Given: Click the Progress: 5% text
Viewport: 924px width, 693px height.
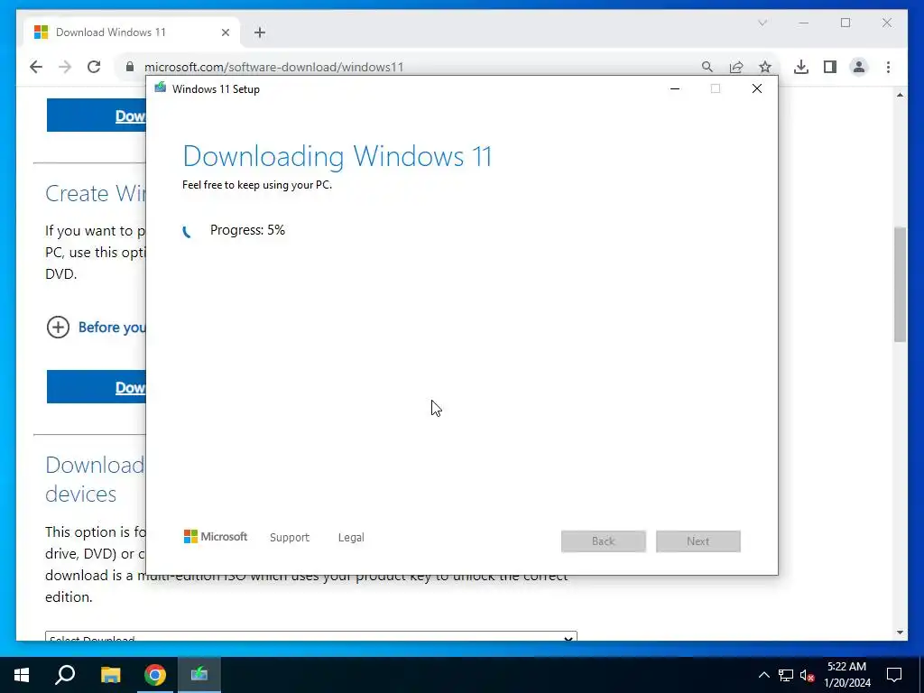Looking at the screenshot, I should pos(247,230).
